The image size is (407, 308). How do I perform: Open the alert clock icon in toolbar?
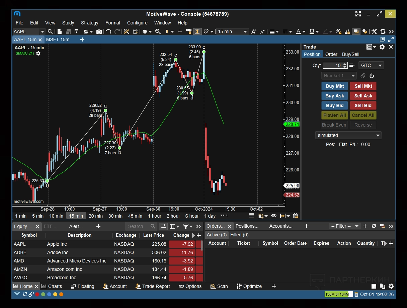click(135, 31)
